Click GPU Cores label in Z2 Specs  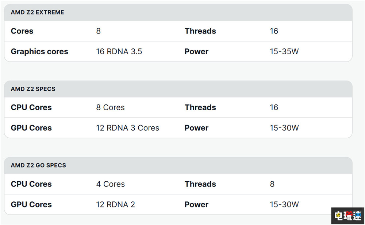click(31, 128)
